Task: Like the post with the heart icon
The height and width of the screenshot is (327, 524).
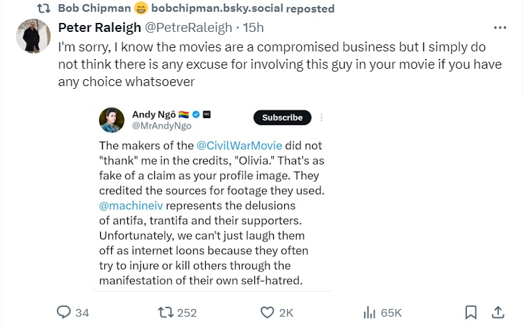Action: point(266,312)
